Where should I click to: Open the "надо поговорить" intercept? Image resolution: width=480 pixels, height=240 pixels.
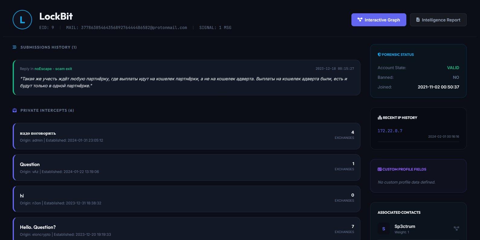point(187,136)
